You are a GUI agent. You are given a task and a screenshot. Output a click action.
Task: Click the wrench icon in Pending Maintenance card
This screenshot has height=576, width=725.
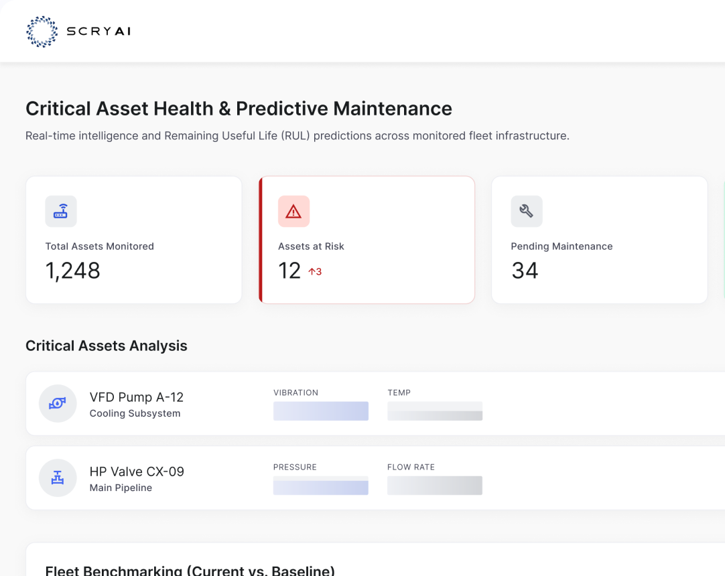click(527, 211)
